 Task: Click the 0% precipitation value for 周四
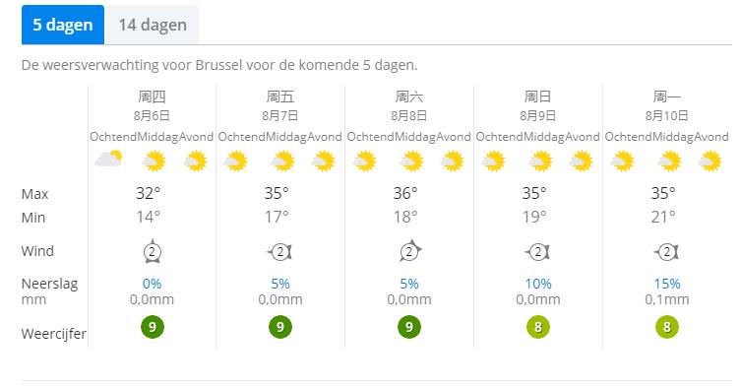click(x=153, y=284)
